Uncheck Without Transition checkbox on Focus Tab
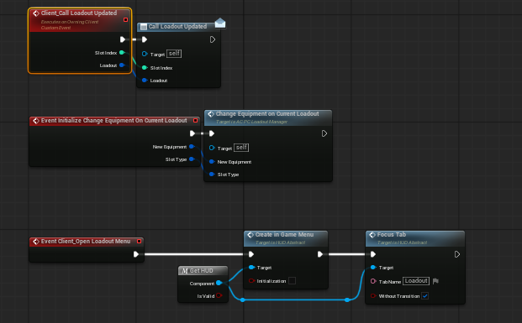Viewport: 522px width, 323px height. 424,296
